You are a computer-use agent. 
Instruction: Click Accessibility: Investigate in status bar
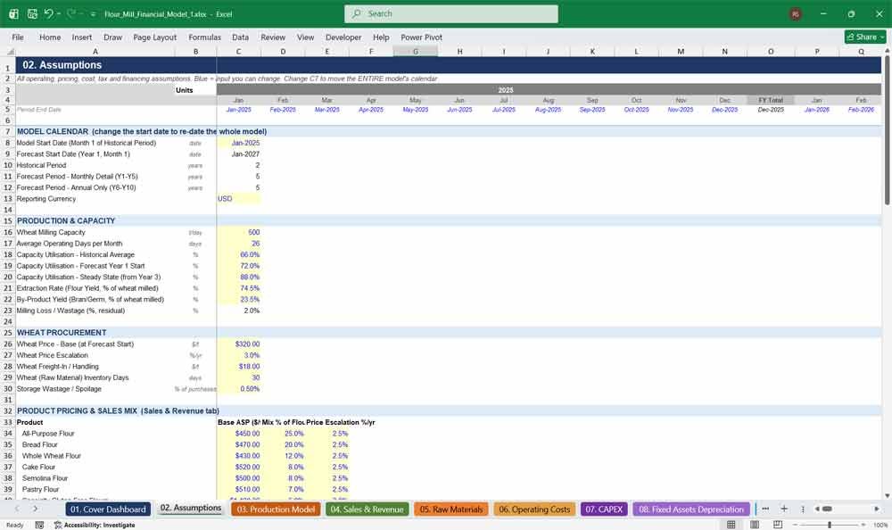[95, 525]
